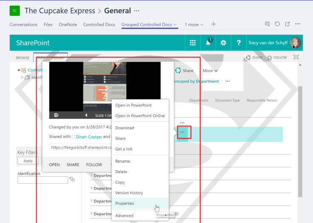Choose Version History from context menu

pyautogui.click(x=129, y=193)
